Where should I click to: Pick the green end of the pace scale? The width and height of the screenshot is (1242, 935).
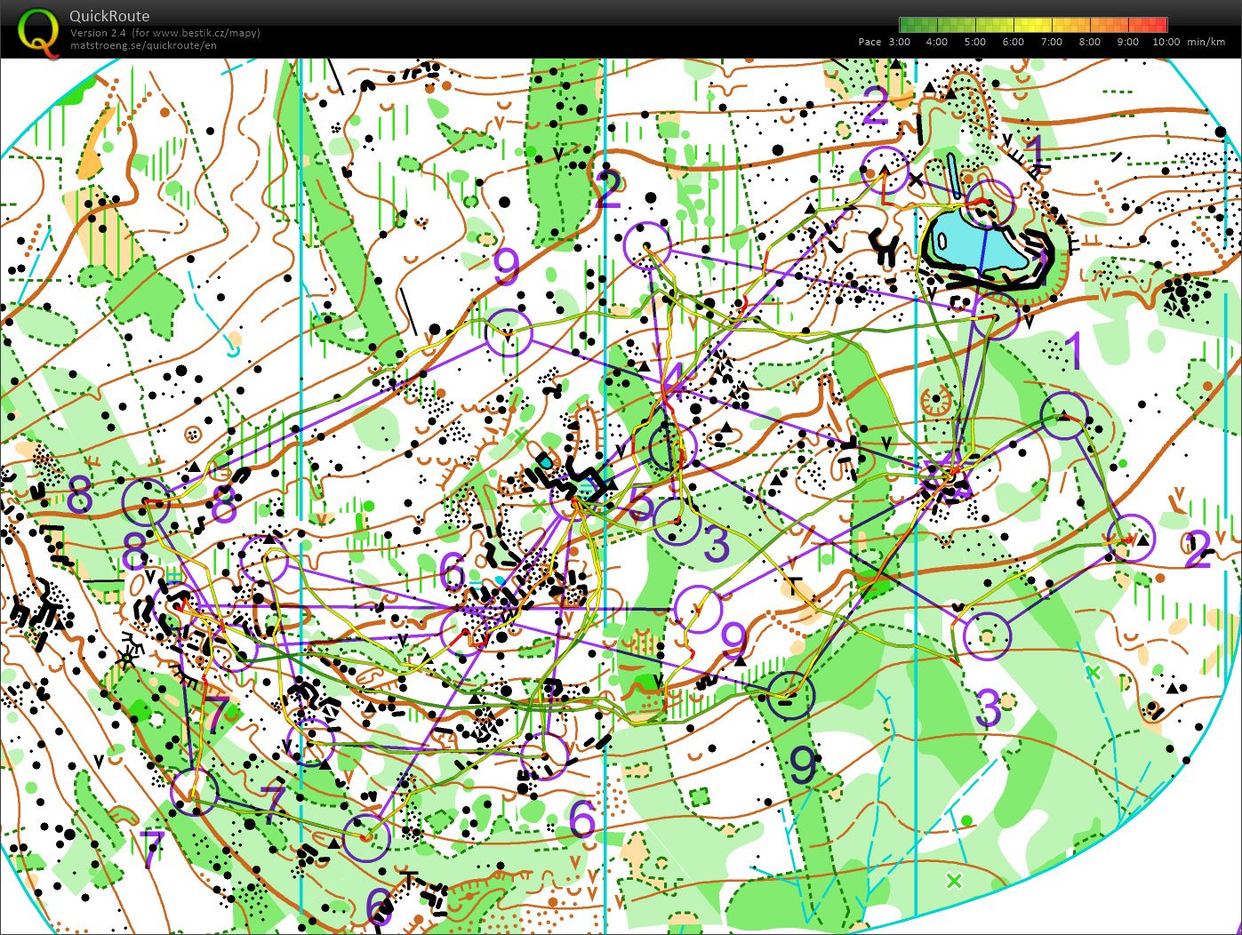tap(905, 25)
